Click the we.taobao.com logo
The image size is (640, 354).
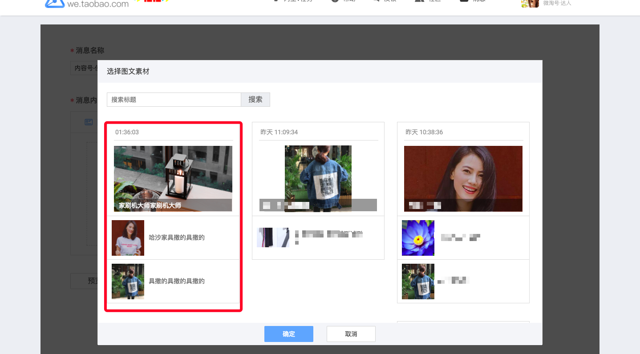pos(87,4)
